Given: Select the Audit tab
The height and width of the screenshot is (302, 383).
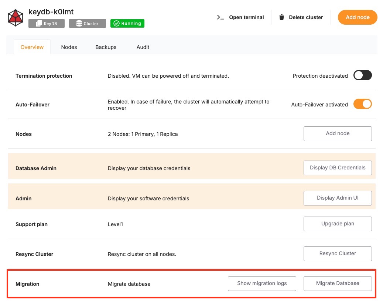Looking at the screenshot, I should [x=143, y=47].
